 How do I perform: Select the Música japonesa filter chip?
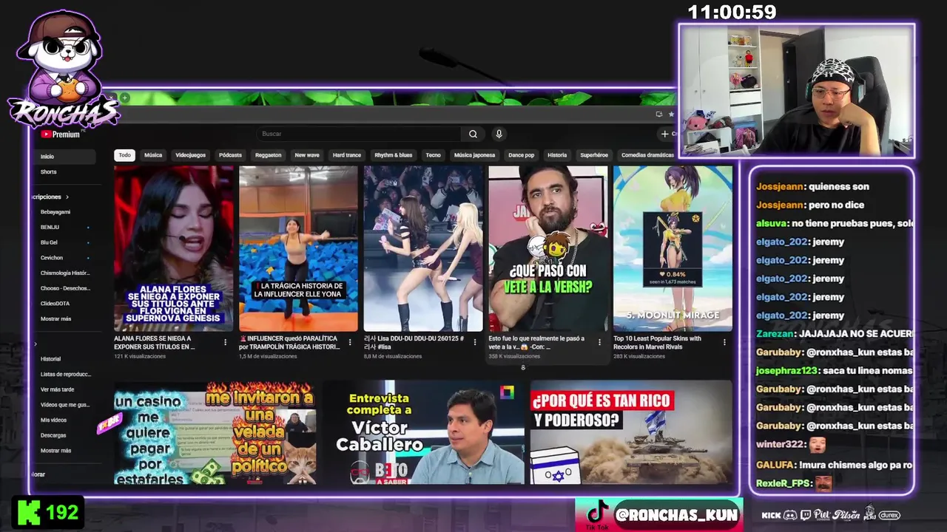tap(474, 155)
